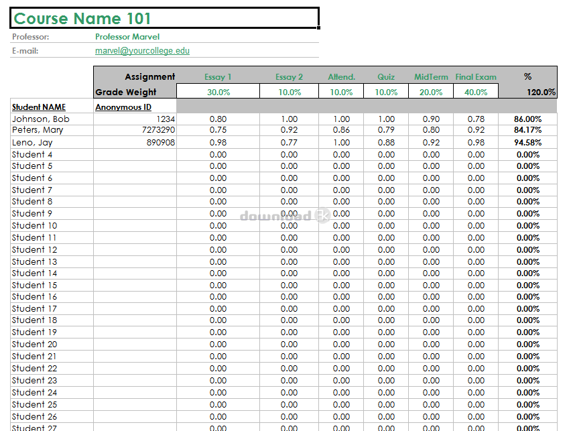Screen dimensions: 571x431
Task: Select the Leno, Jay name cell
Action: pyautogui.click(x=52, y=143)
